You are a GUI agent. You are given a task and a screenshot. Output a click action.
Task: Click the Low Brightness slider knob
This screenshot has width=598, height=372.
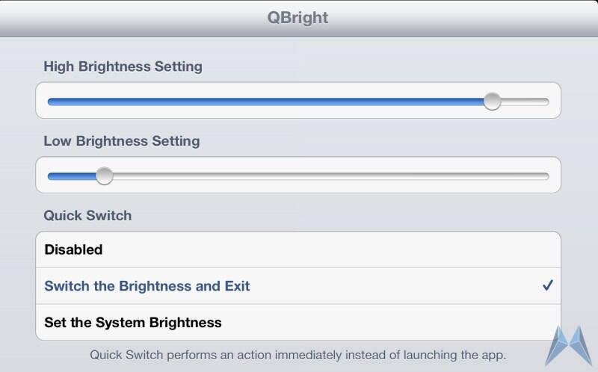pyautogui.click(x=104, y=176)
